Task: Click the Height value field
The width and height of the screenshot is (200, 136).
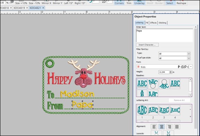Action: [x=164, y=72]
